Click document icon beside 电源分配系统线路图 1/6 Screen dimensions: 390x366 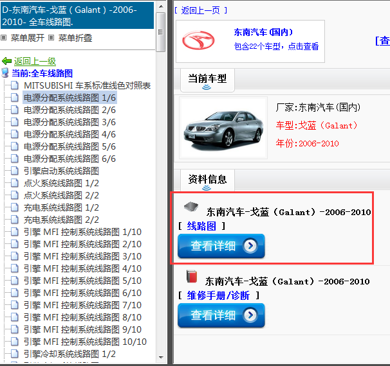tap(15, 98)
